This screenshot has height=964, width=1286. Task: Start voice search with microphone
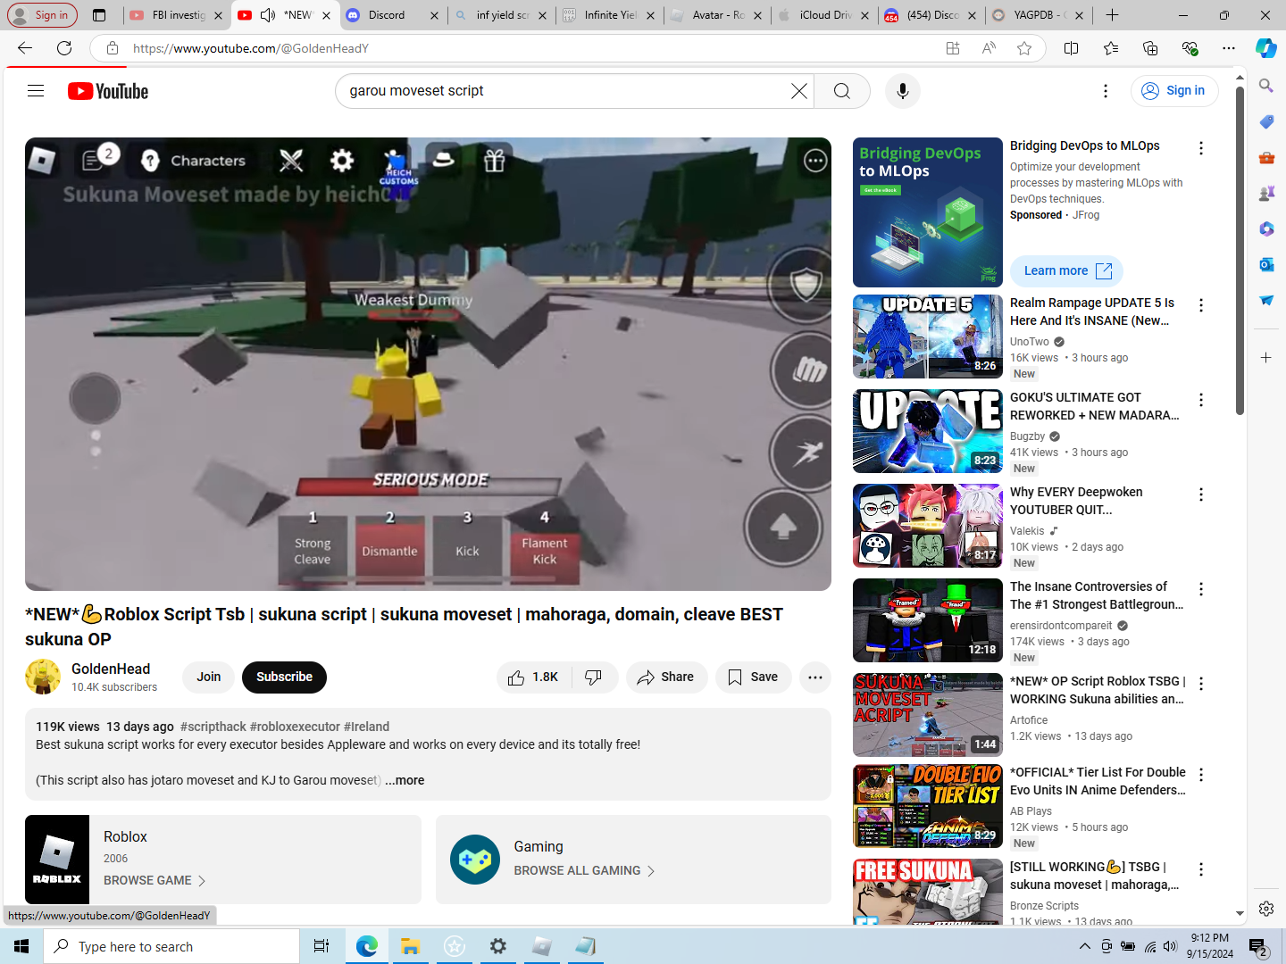[x=903, y=91]
